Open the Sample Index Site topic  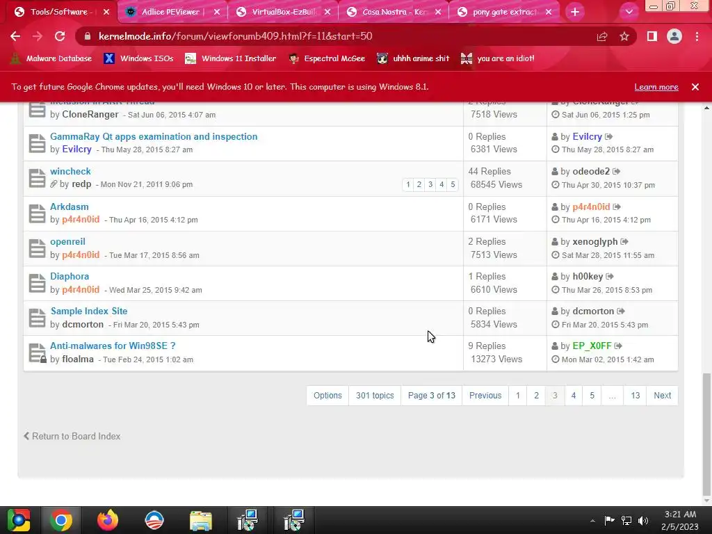tap(89, 311)
